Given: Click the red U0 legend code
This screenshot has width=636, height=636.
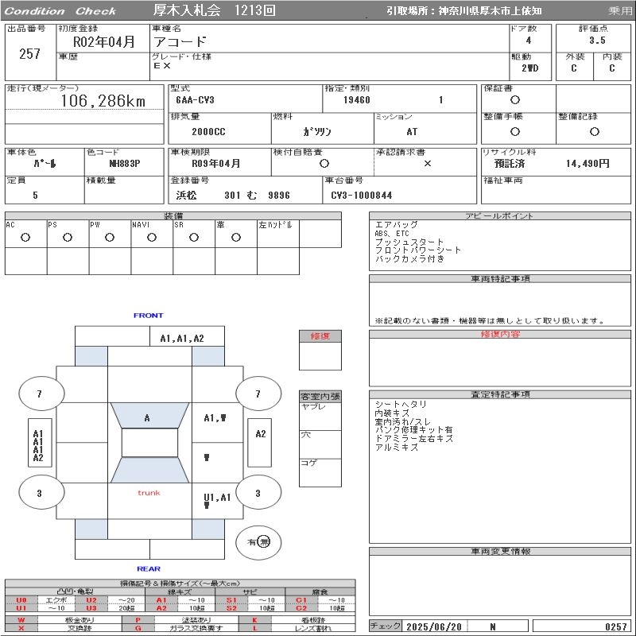Looking at the screenshot, I should pyautogui.click(x=21, y=600).
